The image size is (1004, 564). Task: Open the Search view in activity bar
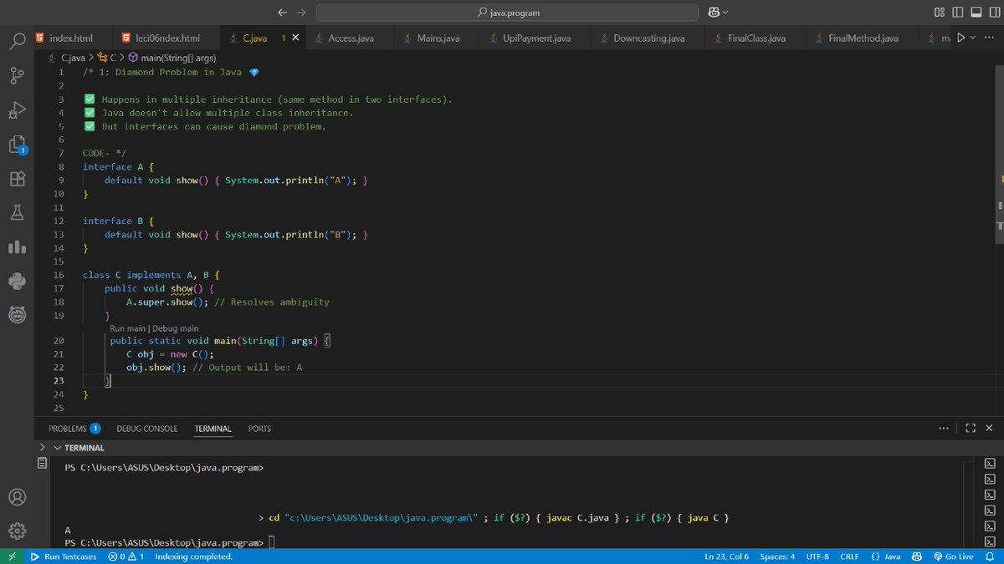click(x=18, y=42)
